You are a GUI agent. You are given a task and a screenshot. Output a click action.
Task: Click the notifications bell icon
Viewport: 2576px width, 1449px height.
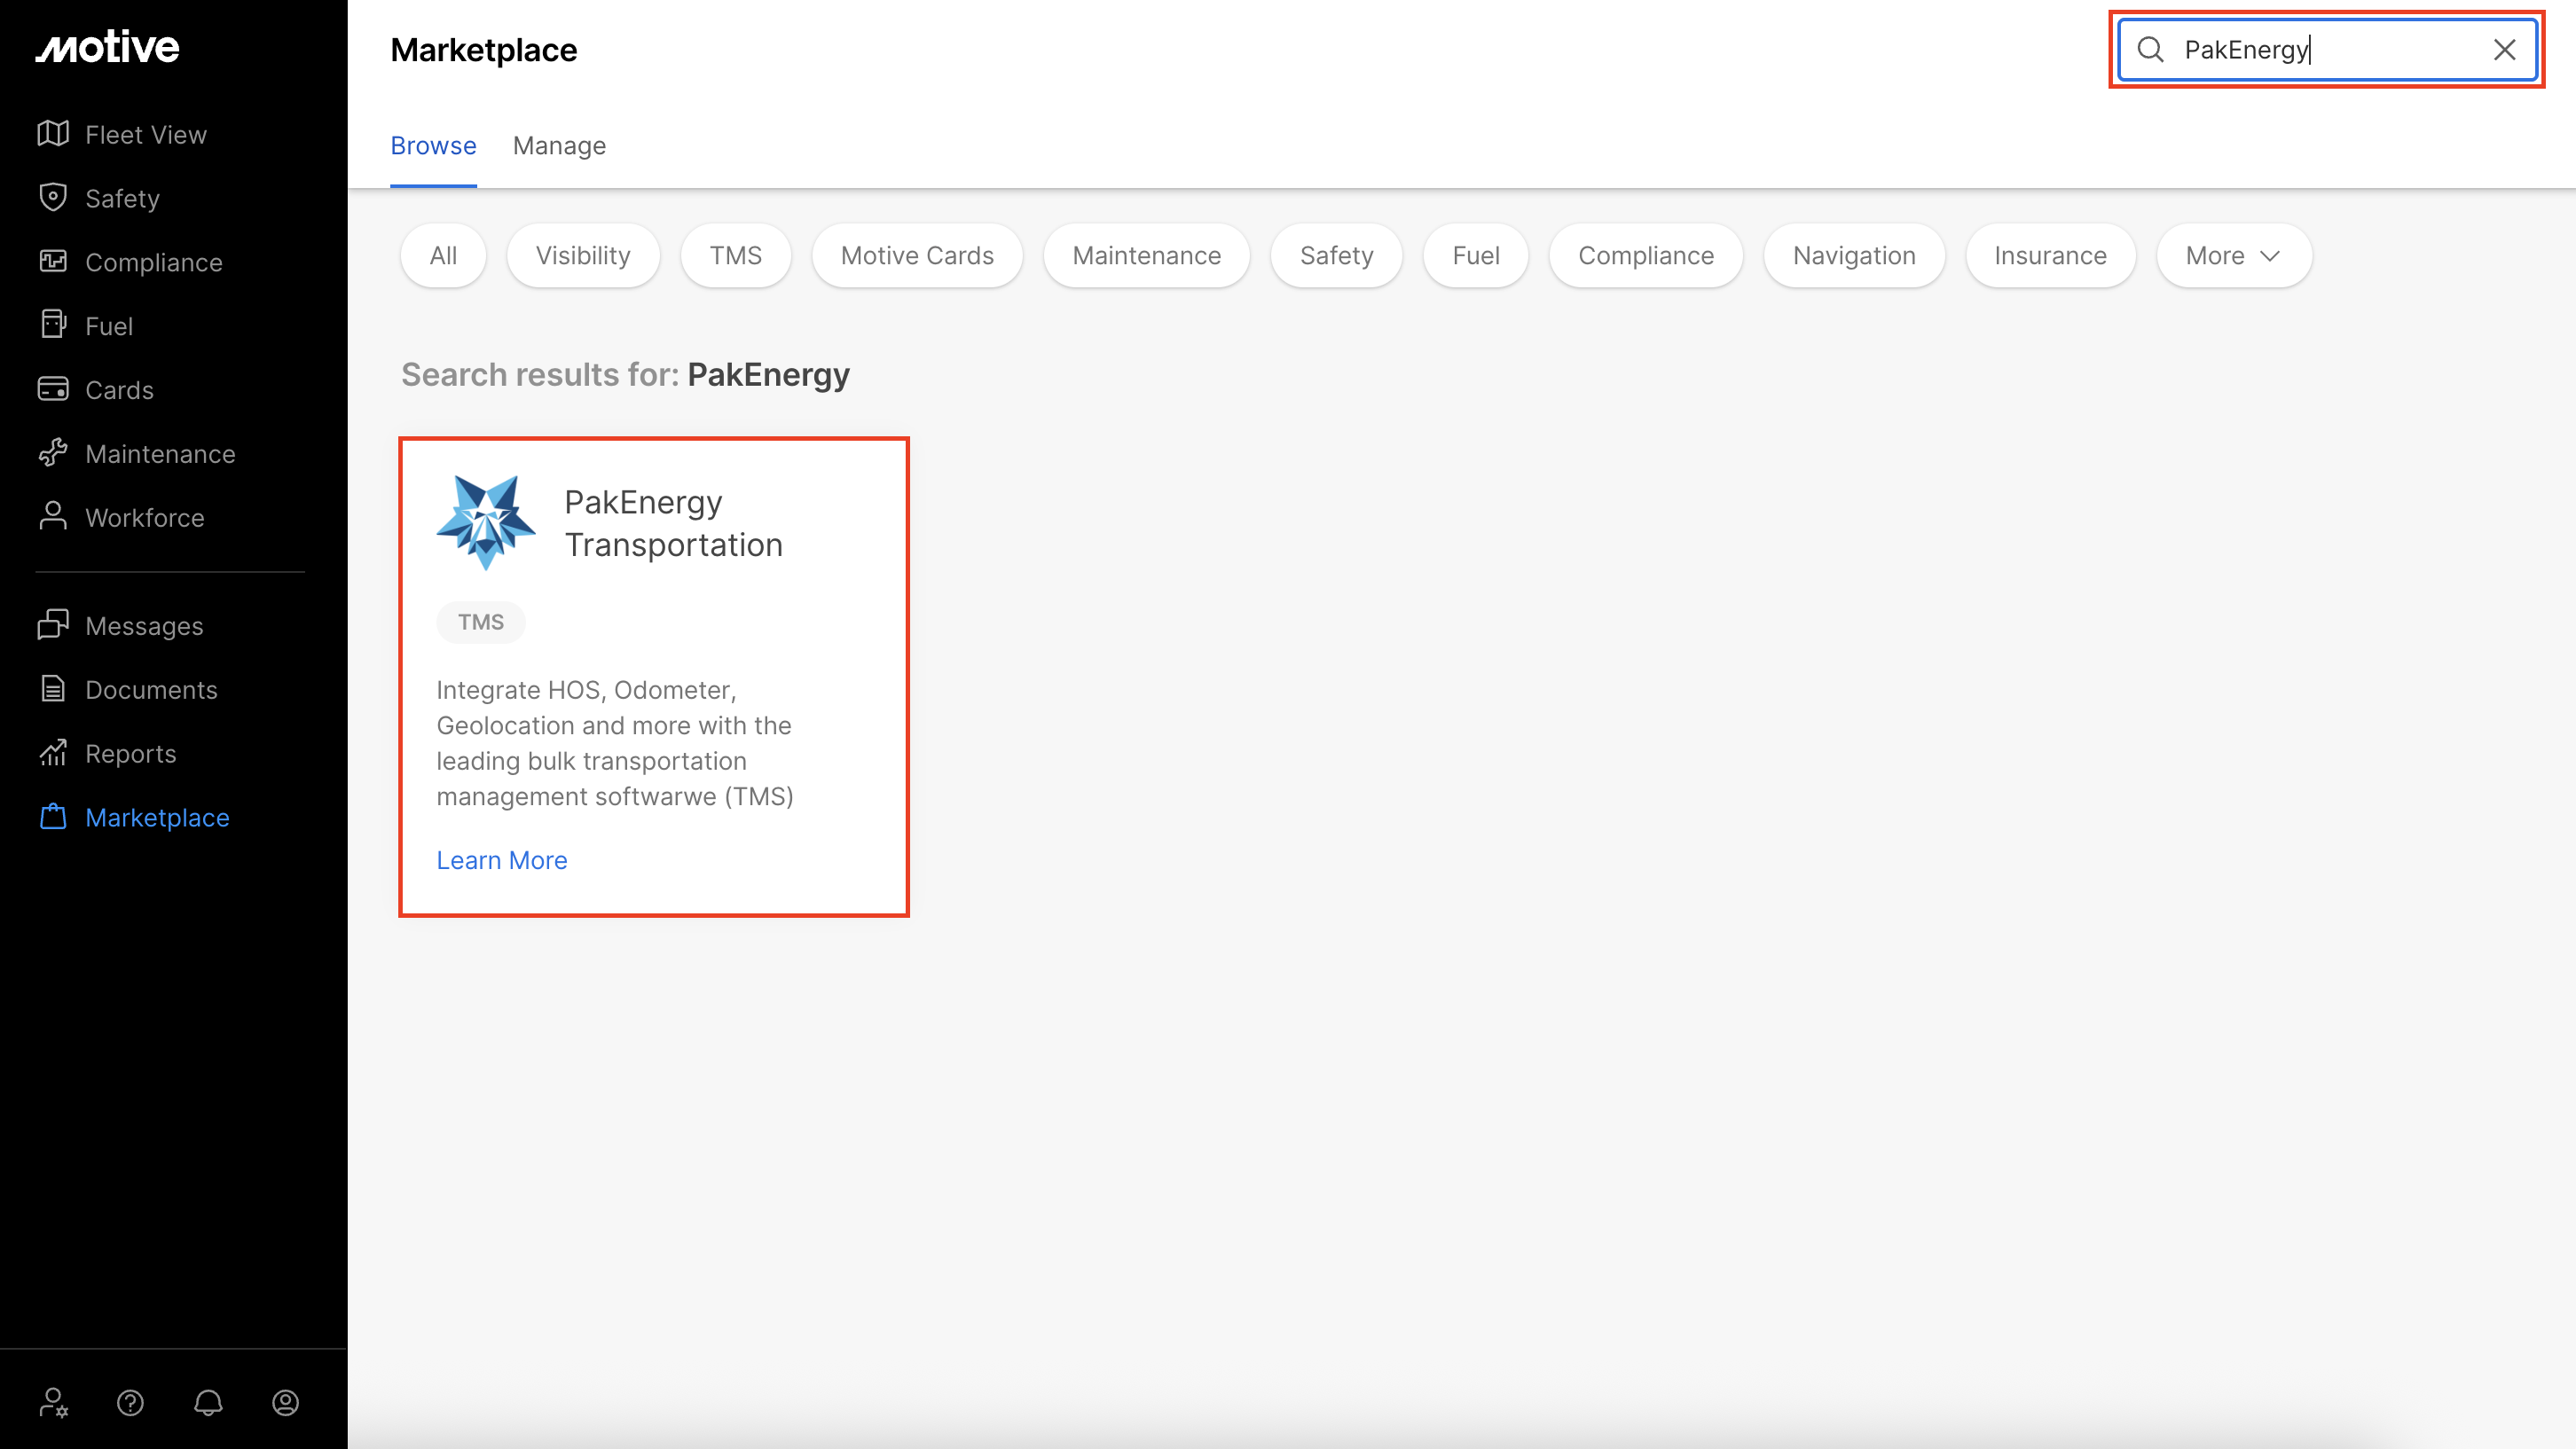coord(208,1402)
